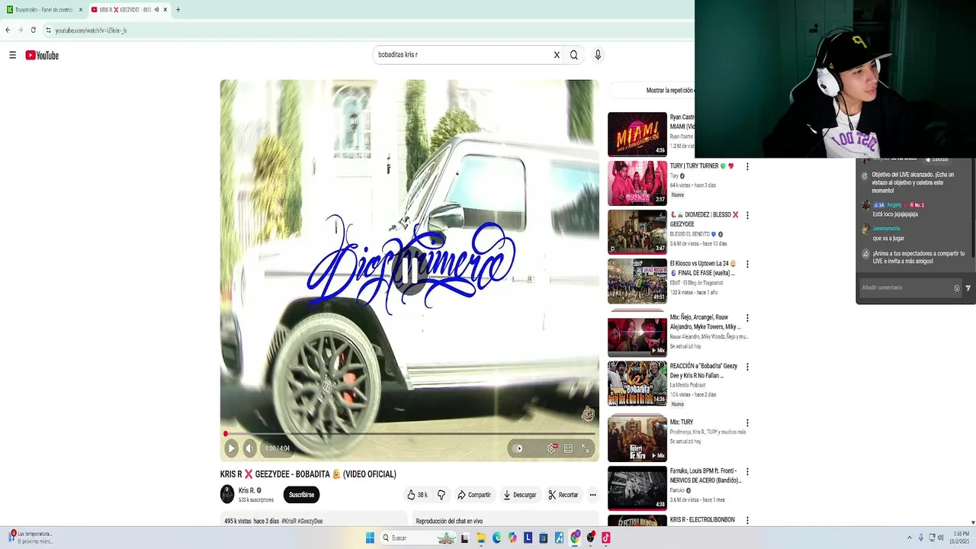Open more actions three-dot menu under video
976x549 pixels.
(592, 495)
